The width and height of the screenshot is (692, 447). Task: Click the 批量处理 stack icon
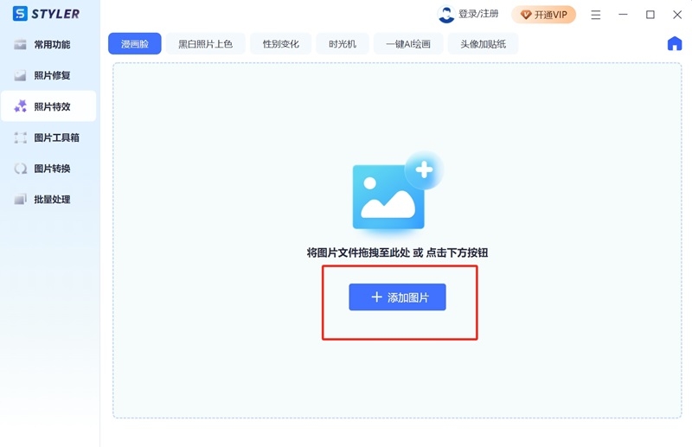click(x=20, y=200)
